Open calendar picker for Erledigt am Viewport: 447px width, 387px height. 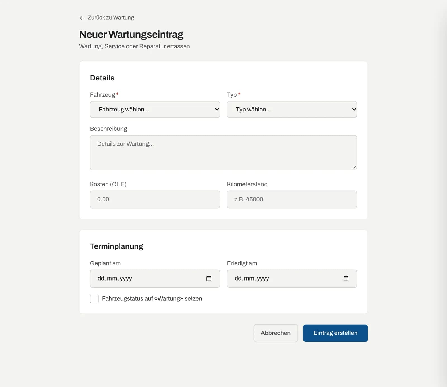click(346, 278)
